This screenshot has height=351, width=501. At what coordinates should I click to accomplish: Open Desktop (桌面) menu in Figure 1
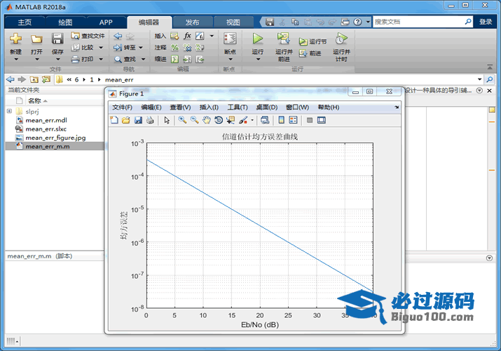tap(267, 107)
